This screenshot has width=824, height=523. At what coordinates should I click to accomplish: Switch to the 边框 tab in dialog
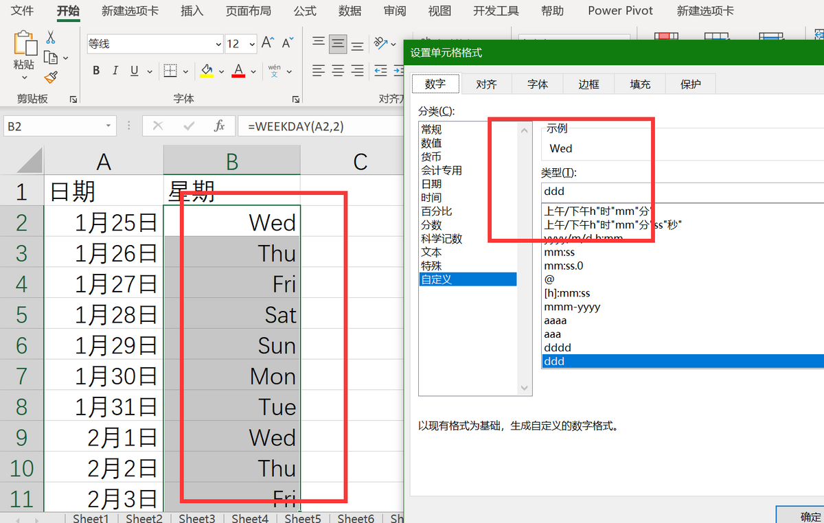588,84
